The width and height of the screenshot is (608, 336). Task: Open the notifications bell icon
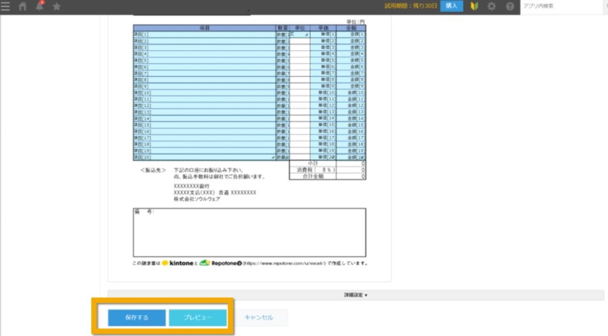click(40, 6)
